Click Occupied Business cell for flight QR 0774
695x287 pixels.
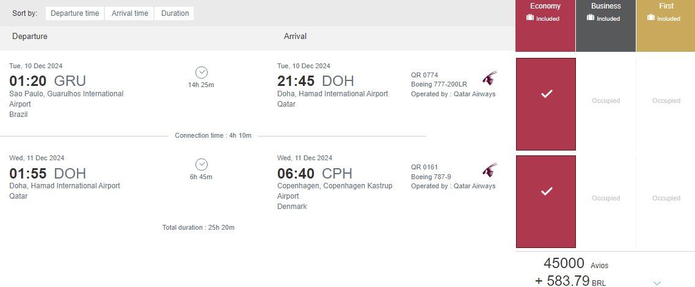(x=605, y=101)
